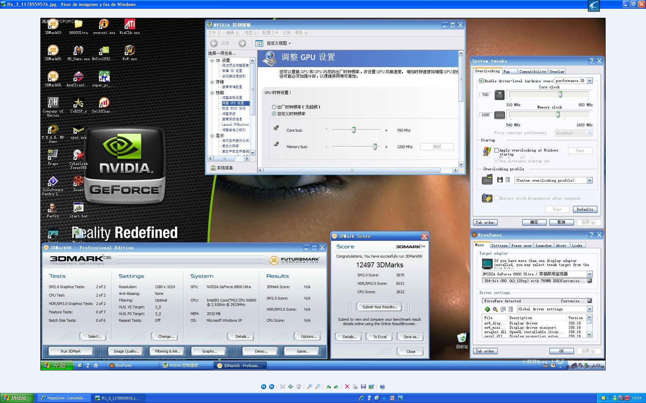Open the viewer help icon
This screenshot has height=403, width=646.
coord(382,387)
